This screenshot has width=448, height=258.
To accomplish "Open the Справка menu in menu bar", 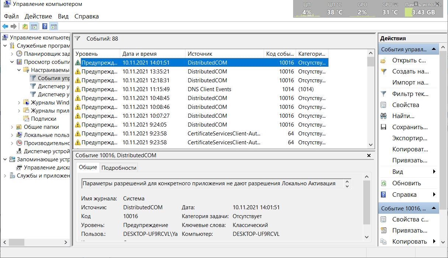I will coord(87,16).
